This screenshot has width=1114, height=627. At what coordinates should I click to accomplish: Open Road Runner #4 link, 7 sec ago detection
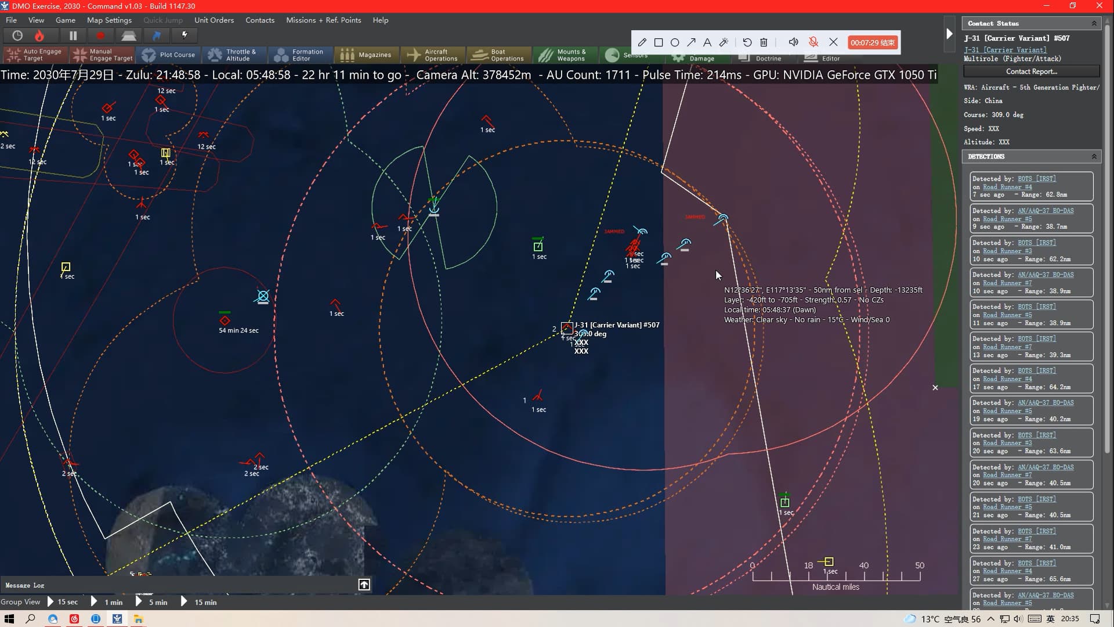tap(1007, 187)
